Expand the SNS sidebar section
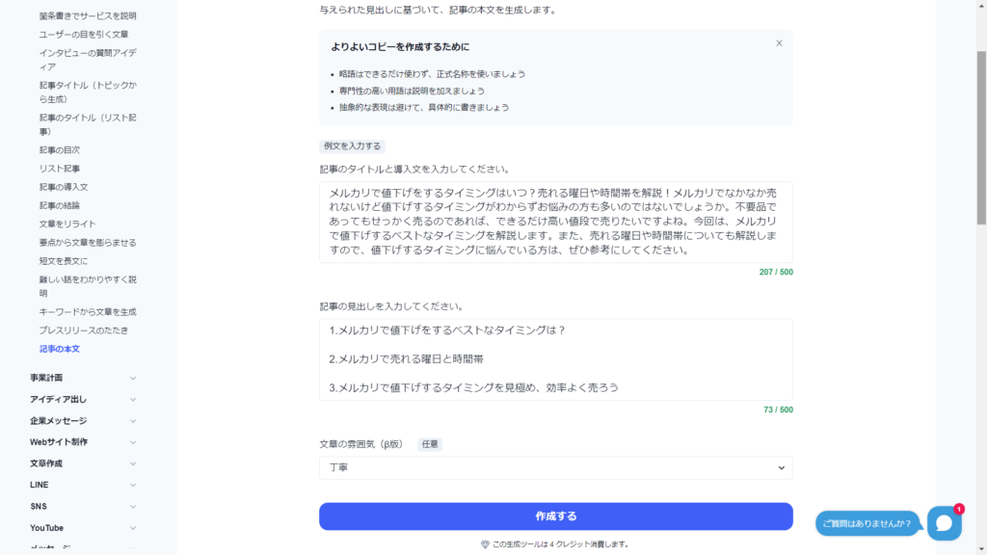This screenshot has height=555, width=987. tap(83, 506)
